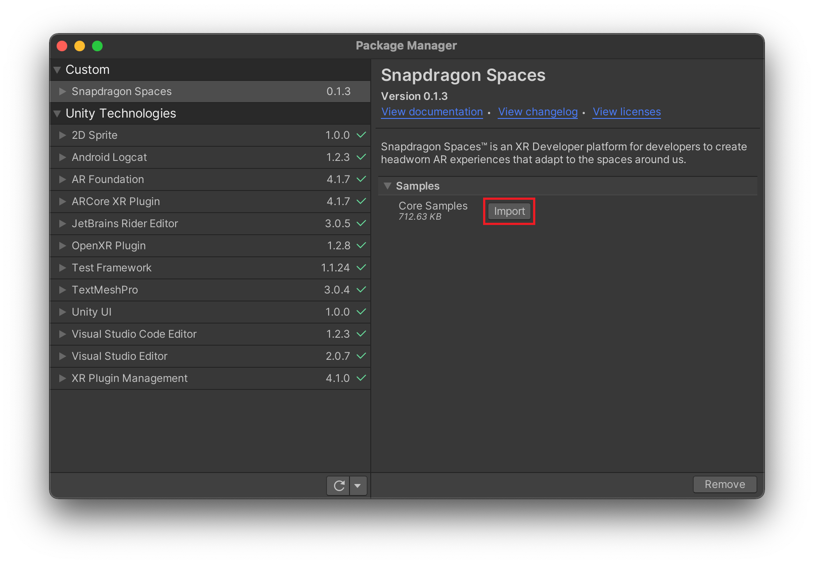This screenshot has width=814, height=564.
Task: Open the View licenses link
Action: (627, 112)
